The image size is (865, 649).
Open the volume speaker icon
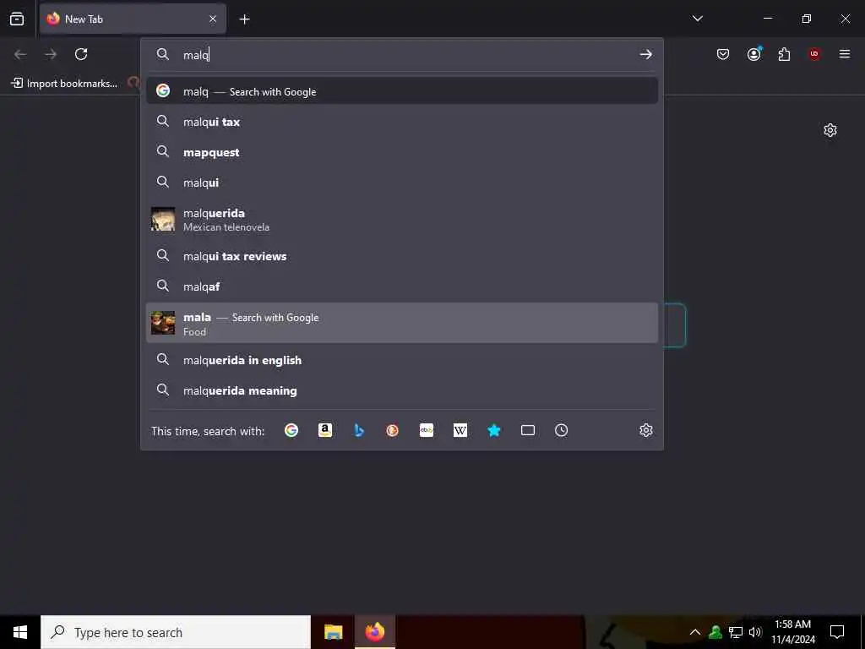[x=755, y=632]
